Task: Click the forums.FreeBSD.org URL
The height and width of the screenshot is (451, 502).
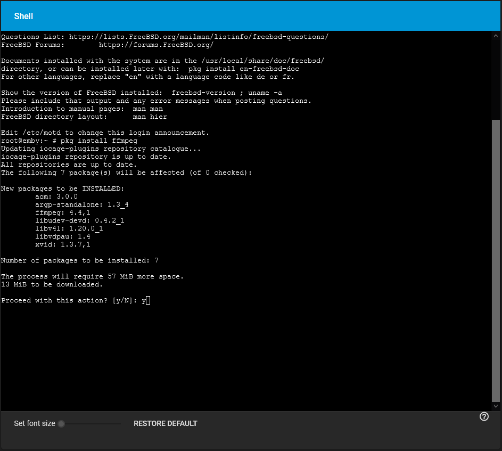Action: click(x=156, y=45)
